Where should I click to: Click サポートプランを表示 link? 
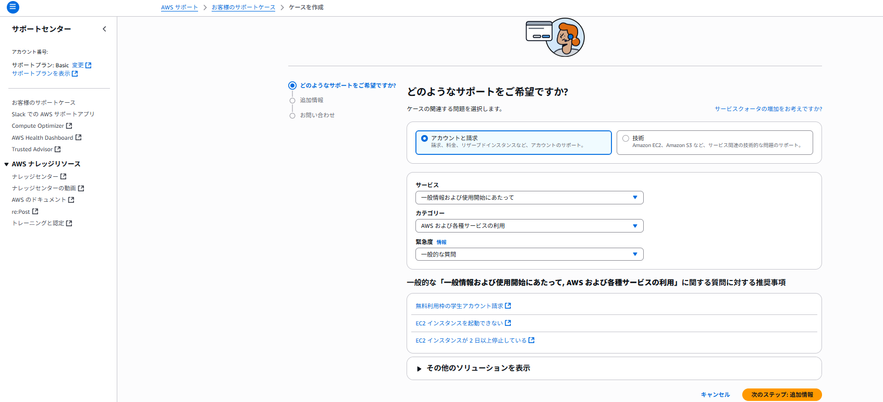(x=41, y=74)
